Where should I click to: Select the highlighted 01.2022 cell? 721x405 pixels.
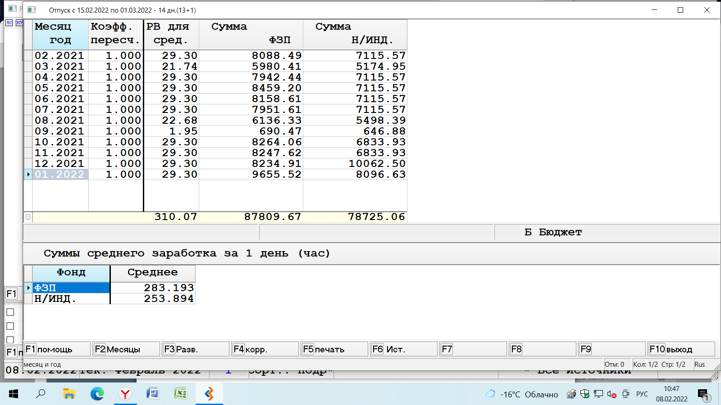click(59, 174)
